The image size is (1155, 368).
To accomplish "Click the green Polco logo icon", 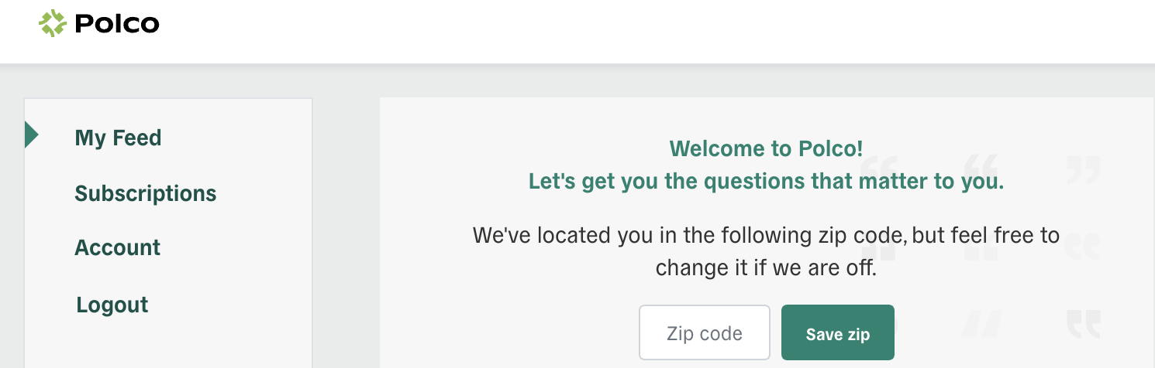I will pyautogui.click(x=53, y=24).
